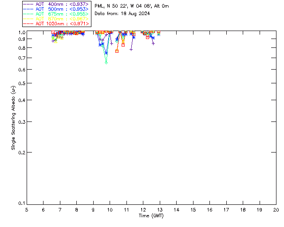Click the Time (GMT) axis label
Image resolution: width=284 pixels, height=227 pixels.
tap(151, 216)
